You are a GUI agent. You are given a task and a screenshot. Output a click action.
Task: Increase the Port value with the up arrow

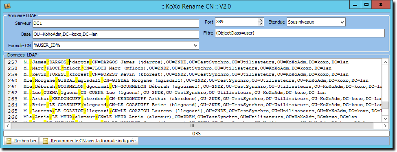pyautogui.click(x=261, y=20)
